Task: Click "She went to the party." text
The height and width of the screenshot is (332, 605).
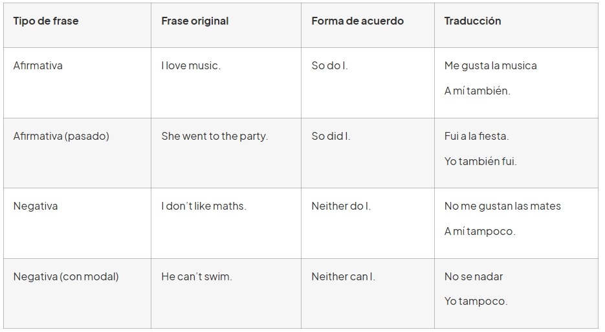Action: pyautogui.click(x=214, y=136)
